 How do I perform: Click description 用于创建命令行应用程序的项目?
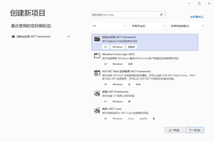click(119, 41)
